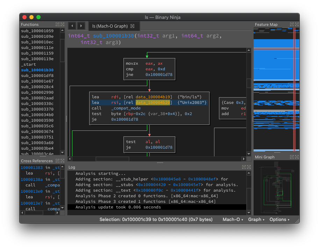Open the Graph view mode dropdown
This screenshot has height=249, width=319.
click(x=256, y=220)
